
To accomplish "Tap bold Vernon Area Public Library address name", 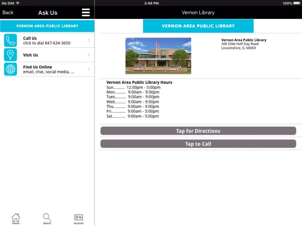I will [x=244, y=40].
